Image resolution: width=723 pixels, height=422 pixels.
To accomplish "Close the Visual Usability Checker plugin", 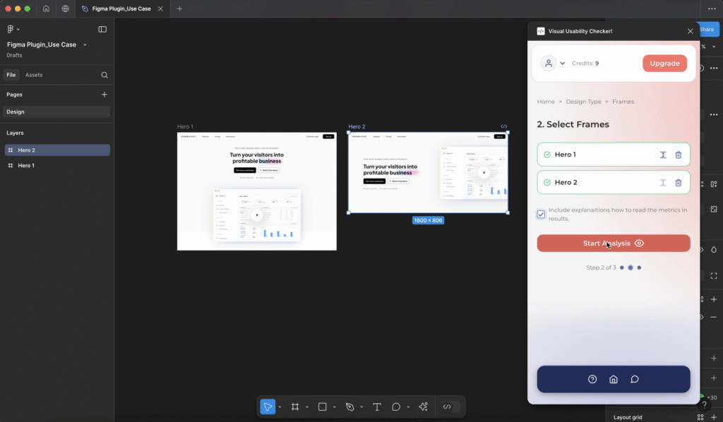I will click(x=691, y=31).
